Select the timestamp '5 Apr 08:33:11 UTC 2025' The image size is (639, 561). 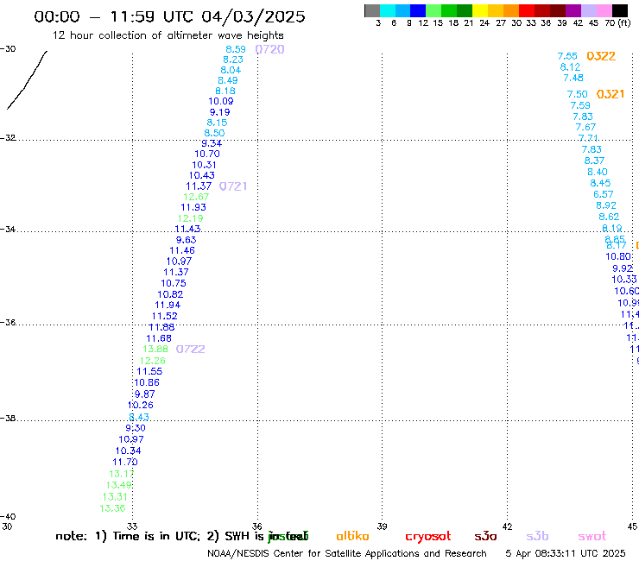coord(566,554)
